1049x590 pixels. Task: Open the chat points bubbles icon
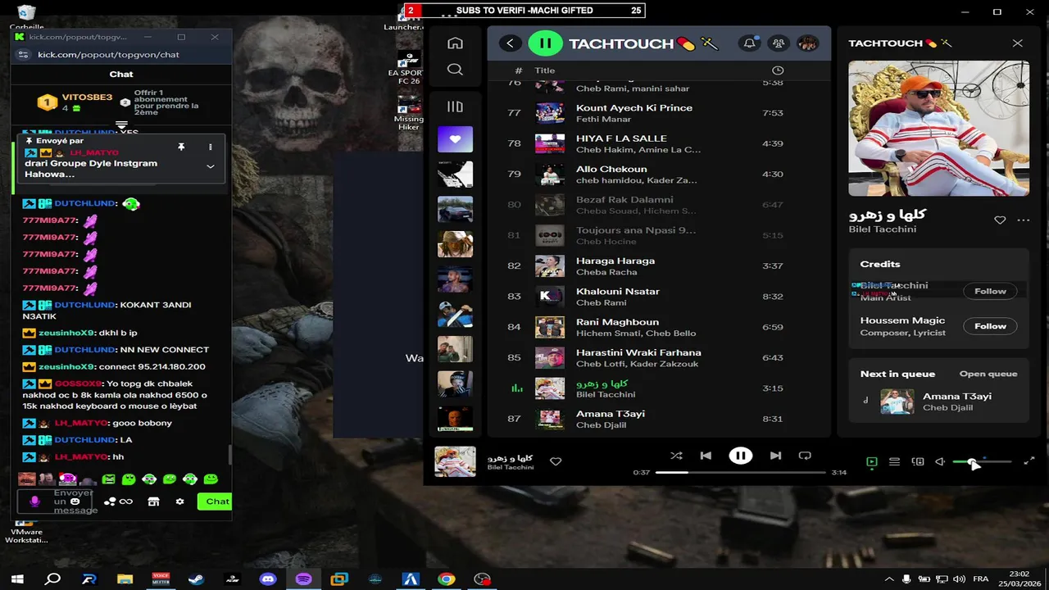(x=109, y=501)
